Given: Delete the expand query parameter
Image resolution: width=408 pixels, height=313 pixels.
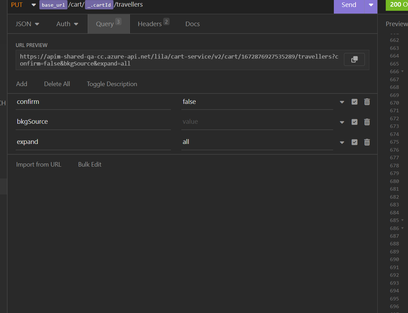Looking at the screenshot, I should click(x=367, y=142).
